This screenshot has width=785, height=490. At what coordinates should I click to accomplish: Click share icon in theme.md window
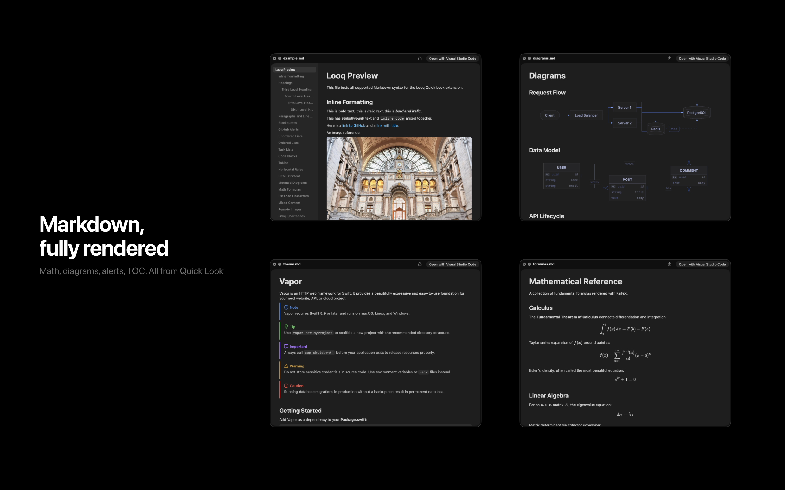pos(420,264)
